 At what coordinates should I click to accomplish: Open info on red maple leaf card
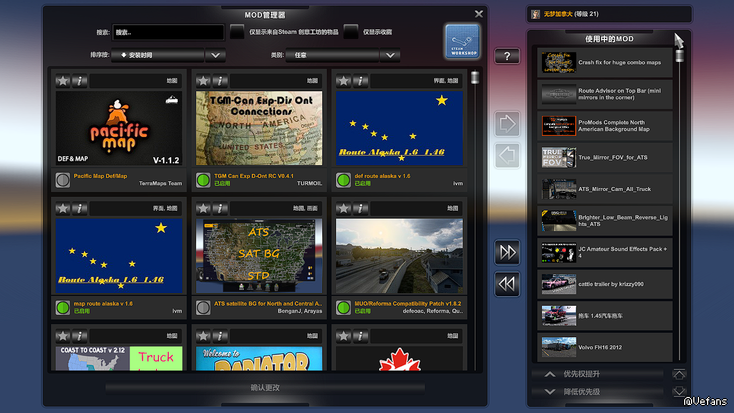[x=360, y=336]
